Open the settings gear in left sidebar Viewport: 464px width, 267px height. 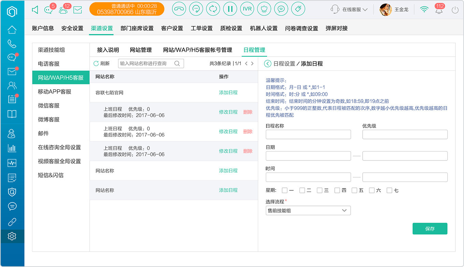point(12,236)
